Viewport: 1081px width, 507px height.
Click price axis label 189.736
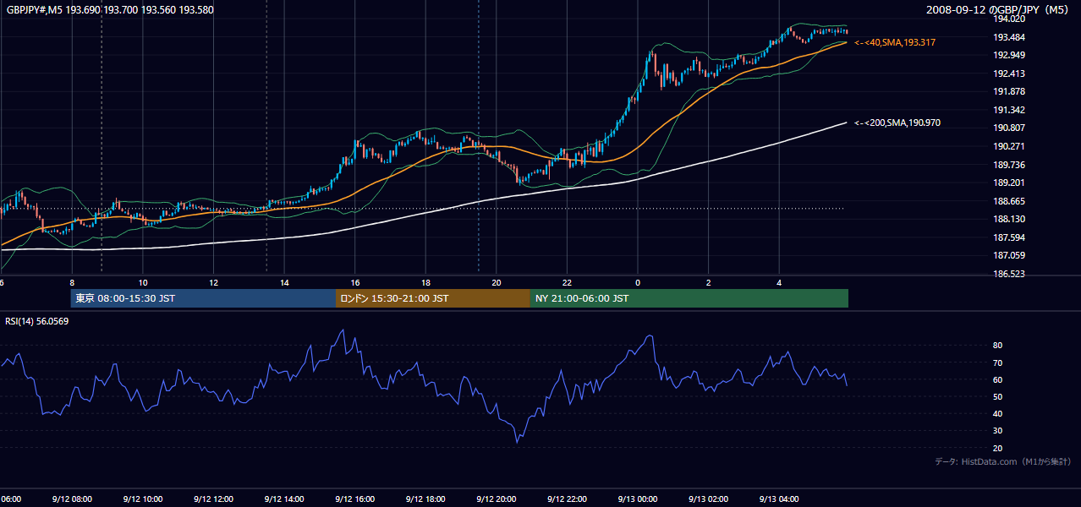pos(1009,165)
